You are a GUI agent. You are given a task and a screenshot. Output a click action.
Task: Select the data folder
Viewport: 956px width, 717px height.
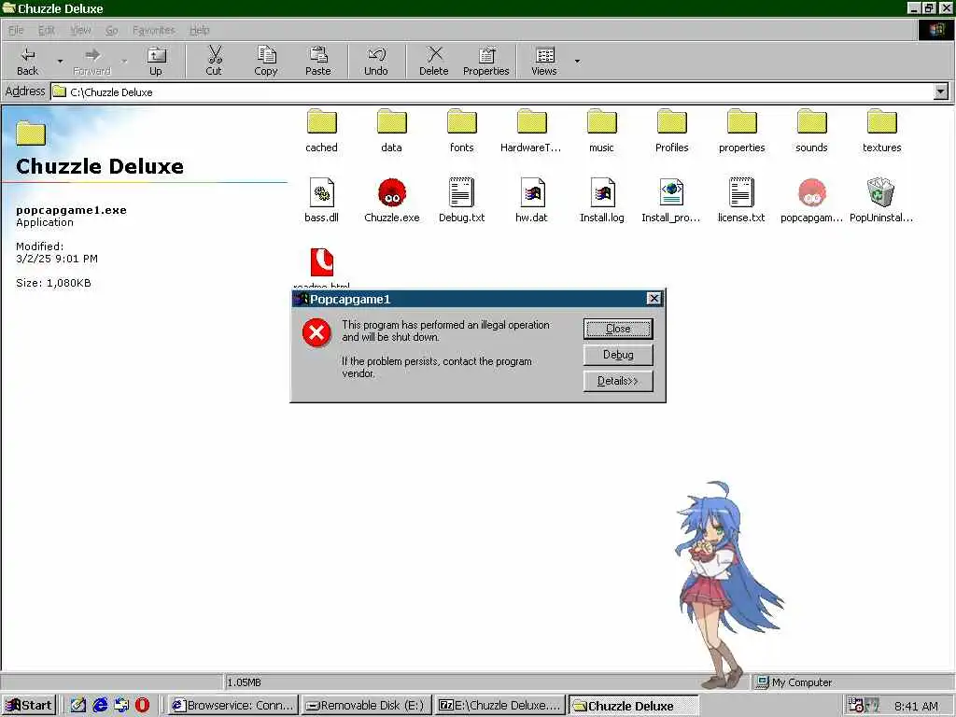[x=391, y=131]
